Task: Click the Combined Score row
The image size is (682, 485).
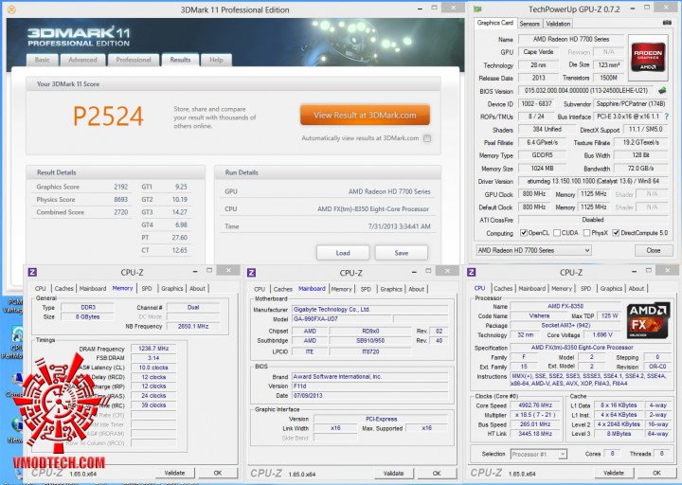Action: coord(81,212)
